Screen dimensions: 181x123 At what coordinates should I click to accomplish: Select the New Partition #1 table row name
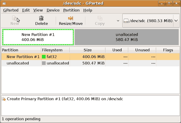click(23, 57)
